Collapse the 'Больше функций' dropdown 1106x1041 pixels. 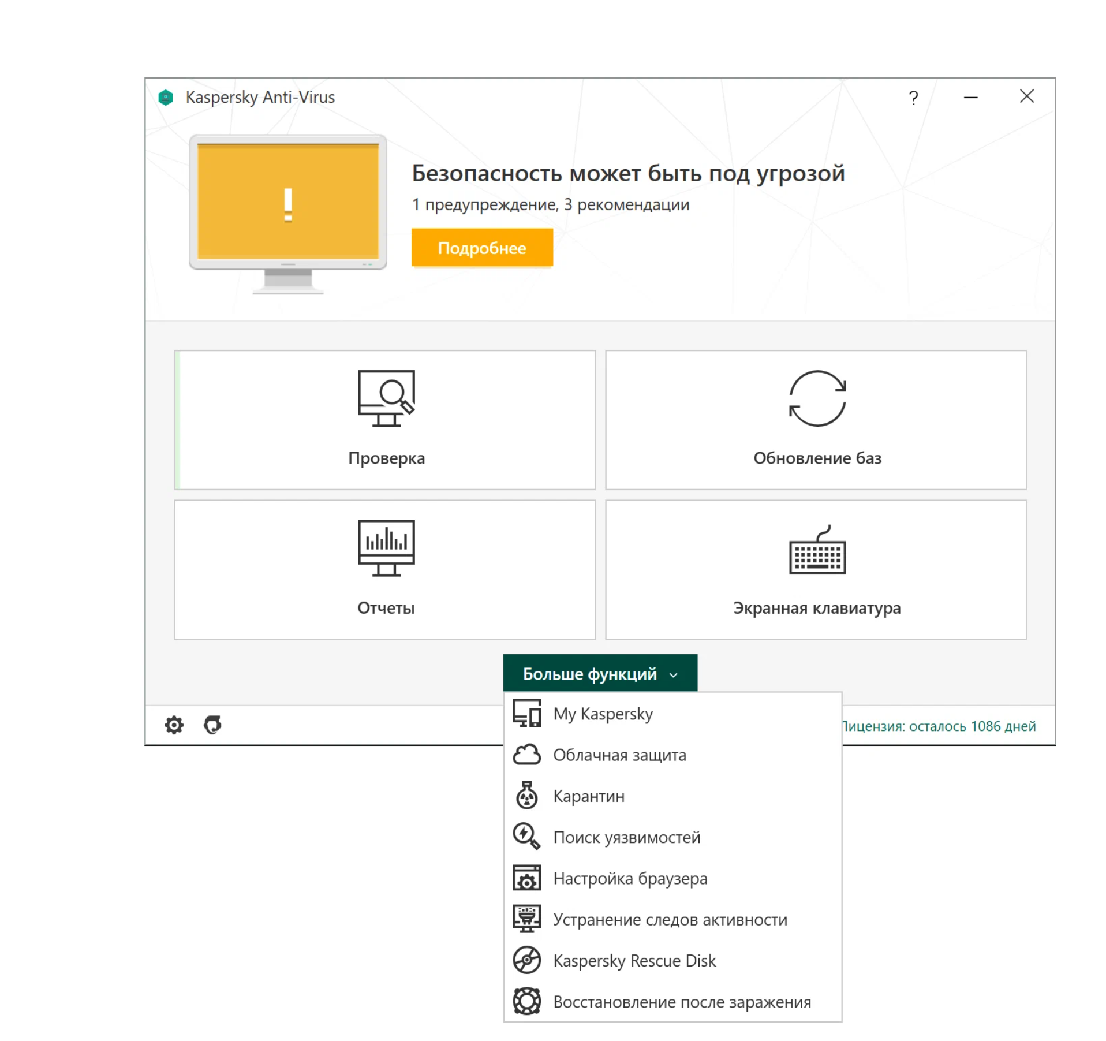(x=600, y=673)
